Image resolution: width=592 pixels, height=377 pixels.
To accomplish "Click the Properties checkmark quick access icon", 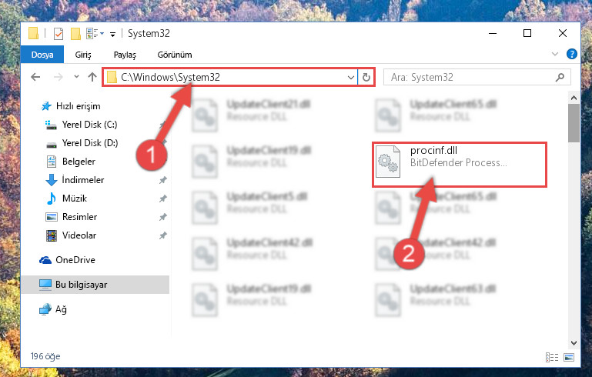I will (59, 34).
